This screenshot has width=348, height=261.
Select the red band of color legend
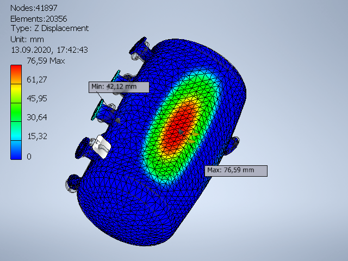[x=16, y=74]
